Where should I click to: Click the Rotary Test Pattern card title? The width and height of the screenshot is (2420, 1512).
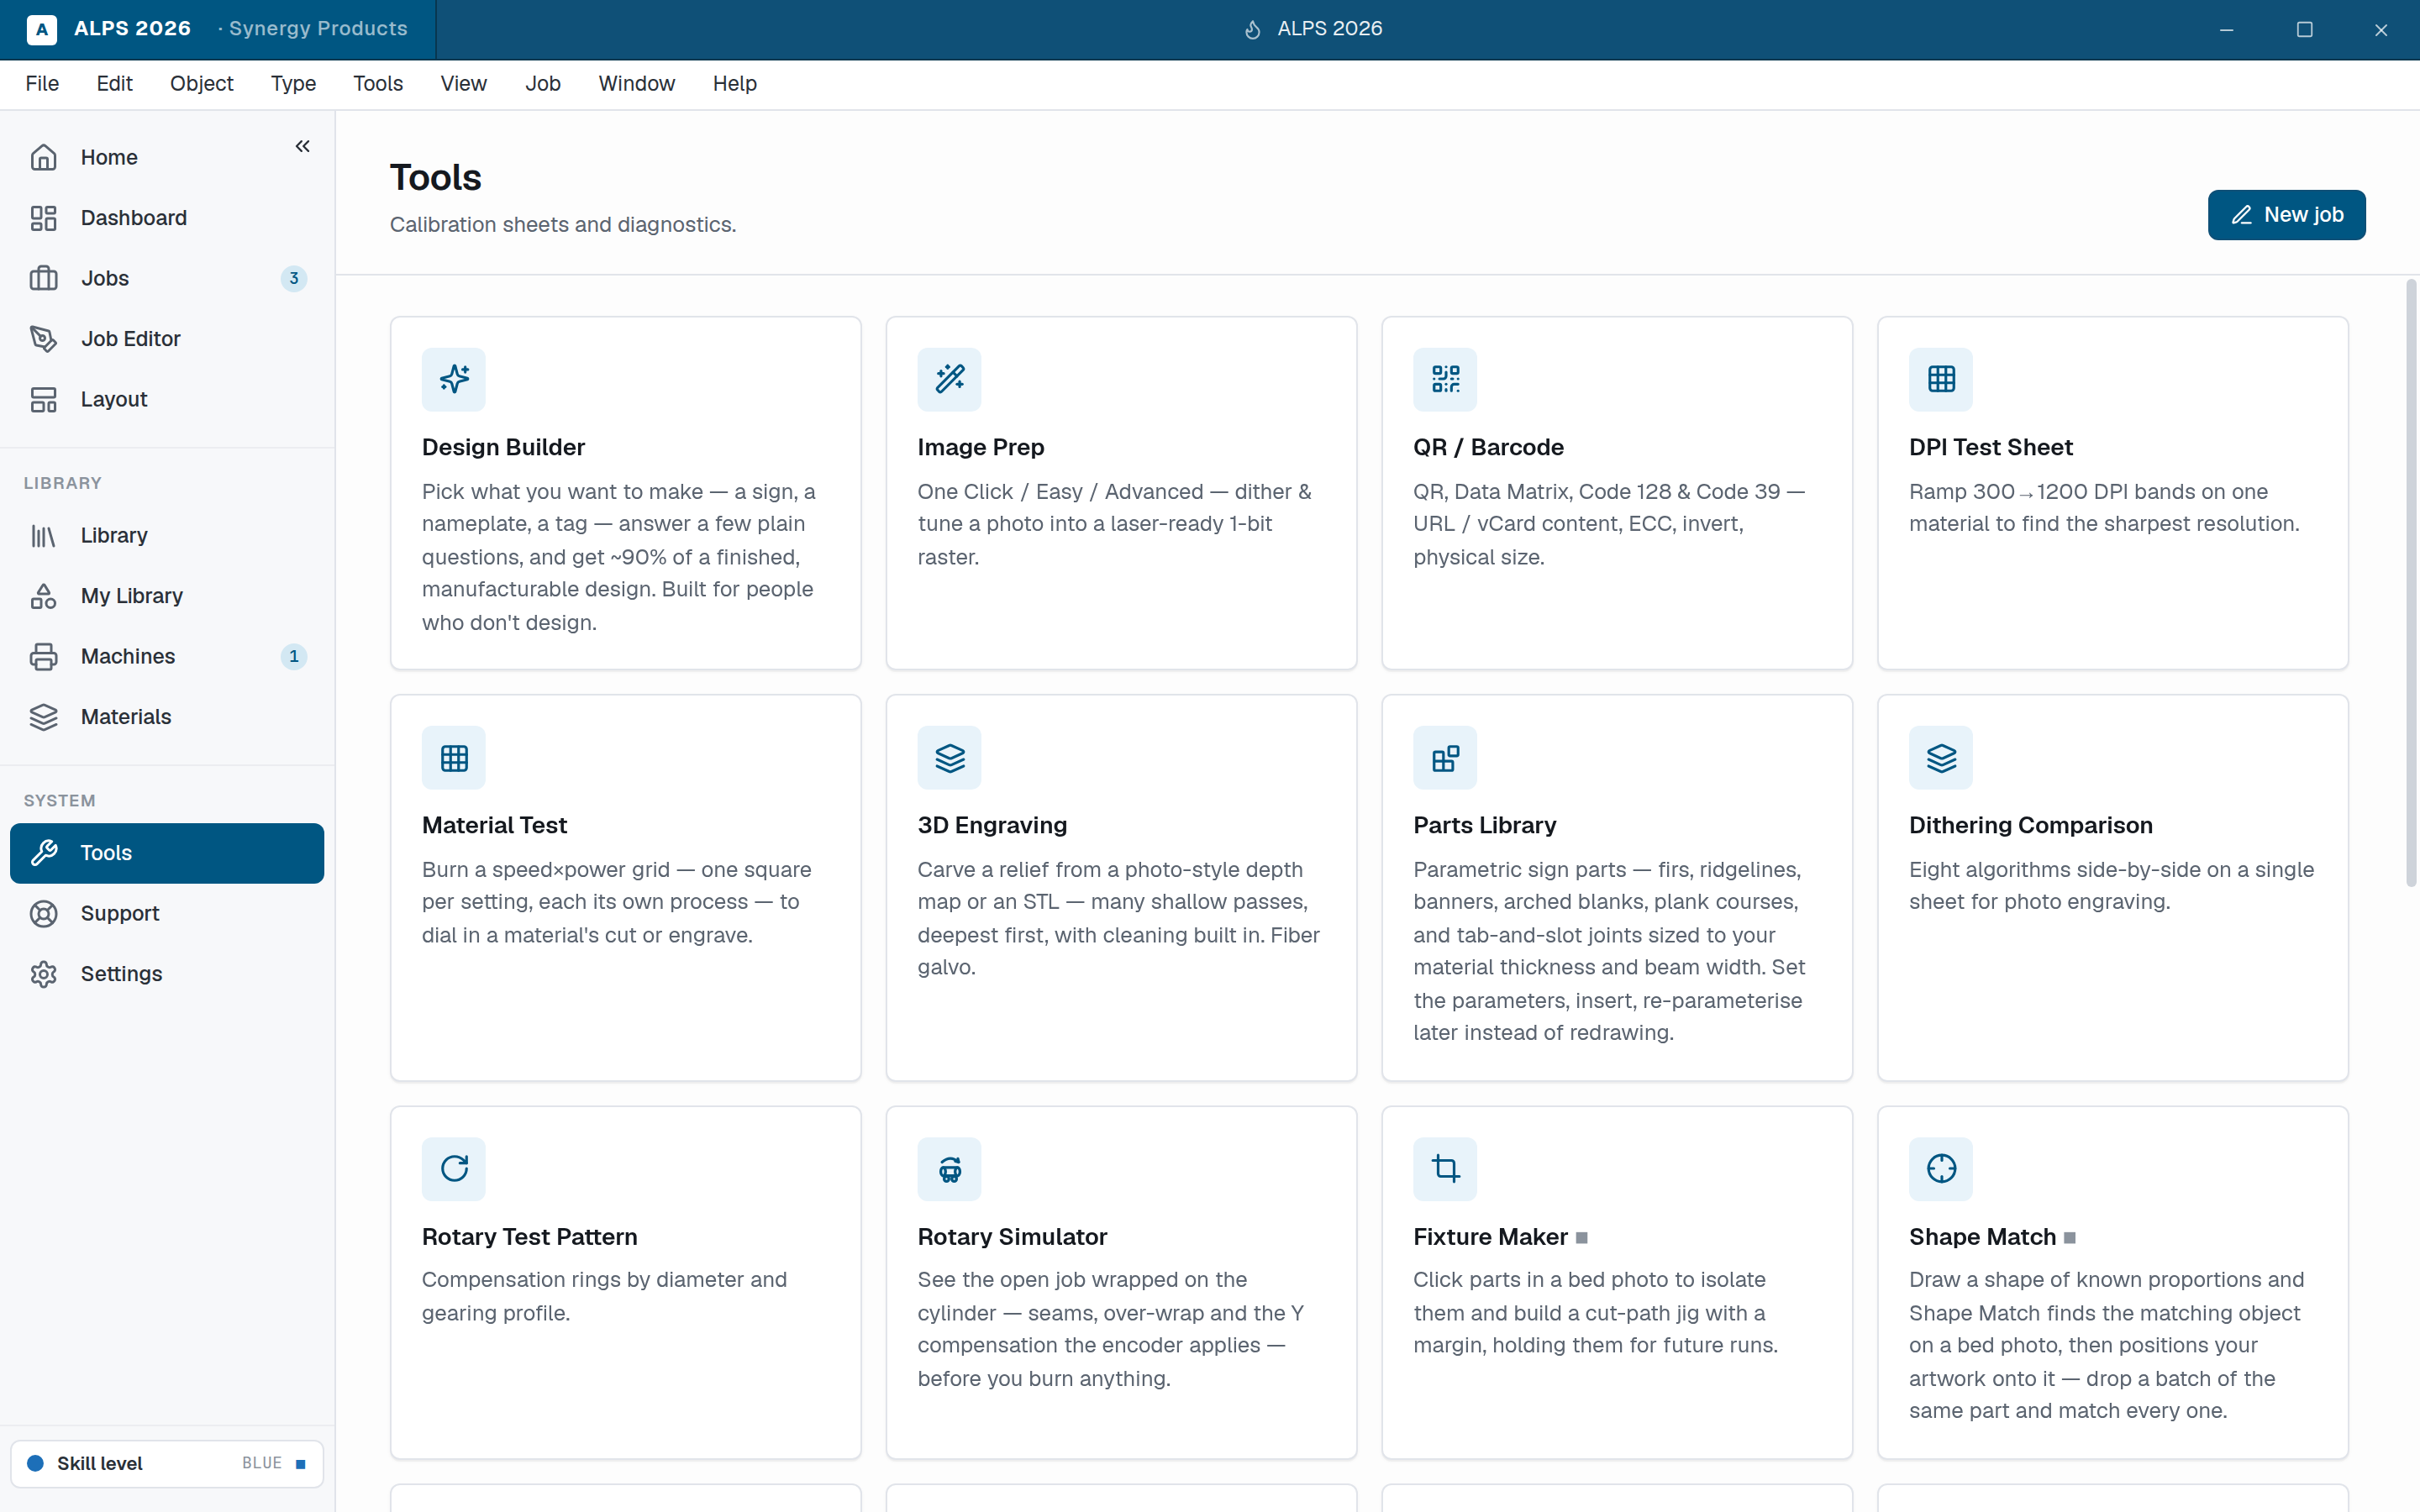[x=529, y=1237]
